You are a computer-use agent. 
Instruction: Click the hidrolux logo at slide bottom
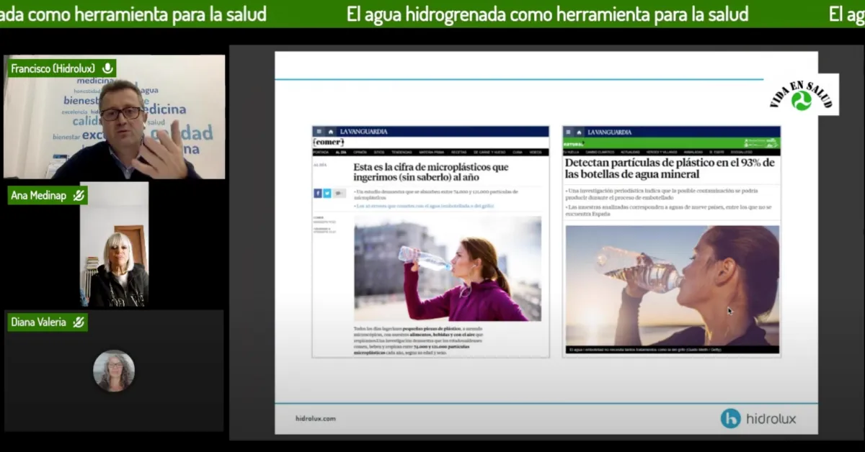tap(758, 418)
